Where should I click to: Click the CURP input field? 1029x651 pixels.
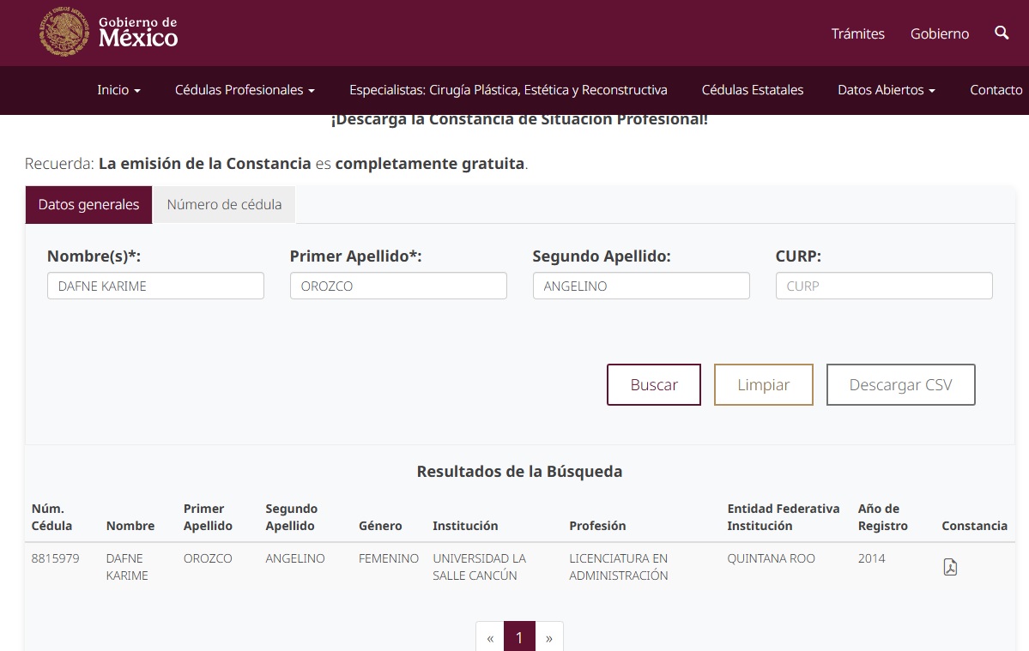[883, 286]
